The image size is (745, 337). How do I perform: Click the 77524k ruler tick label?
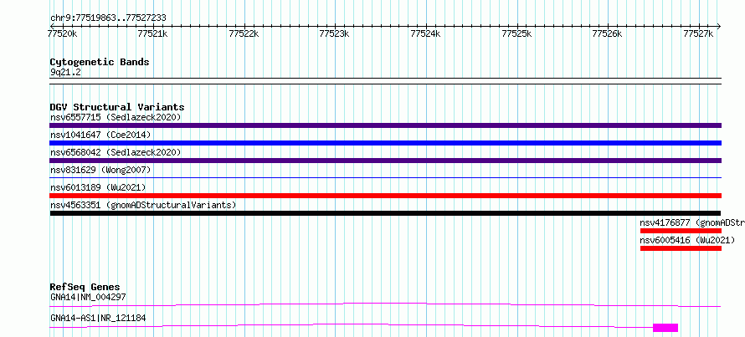[425, 33]
